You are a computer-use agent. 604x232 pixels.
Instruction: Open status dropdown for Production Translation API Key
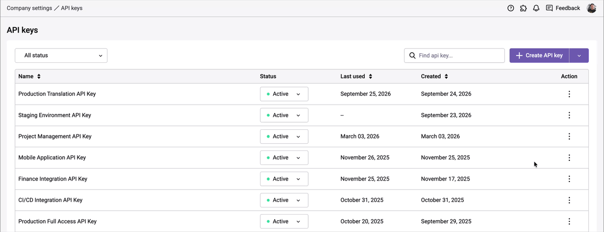tap(284, 94)
